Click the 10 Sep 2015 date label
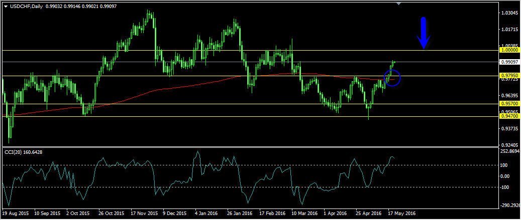The width and height of the screenshot is (521, 220). pyautogui.click(x=48, y=213)
